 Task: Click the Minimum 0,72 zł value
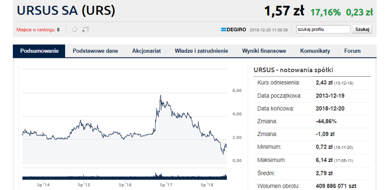coord(324,147)
